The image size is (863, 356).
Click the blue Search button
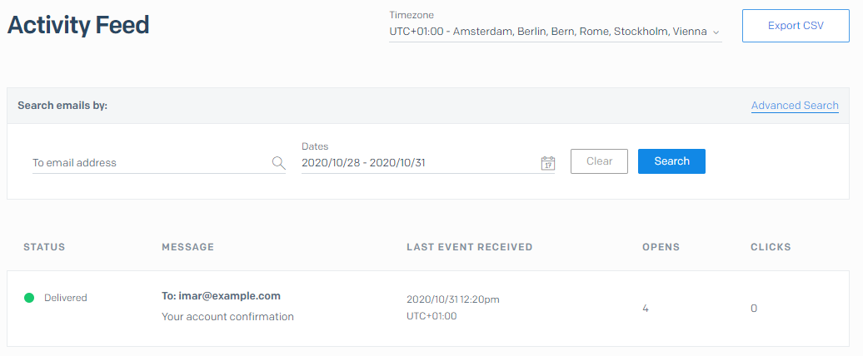(x=671, y=161)
